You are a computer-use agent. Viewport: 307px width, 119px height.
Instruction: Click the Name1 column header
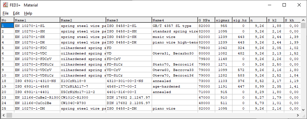(x=37, y=20)
